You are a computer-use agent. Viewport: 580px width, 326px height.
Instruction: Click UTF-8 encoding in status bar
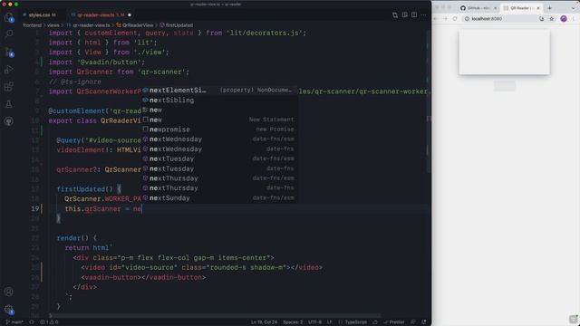[314, 322]
